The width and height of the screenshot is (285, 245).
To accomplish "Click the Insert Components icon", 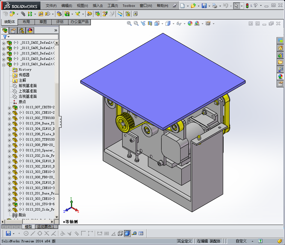I will point(12,14).
